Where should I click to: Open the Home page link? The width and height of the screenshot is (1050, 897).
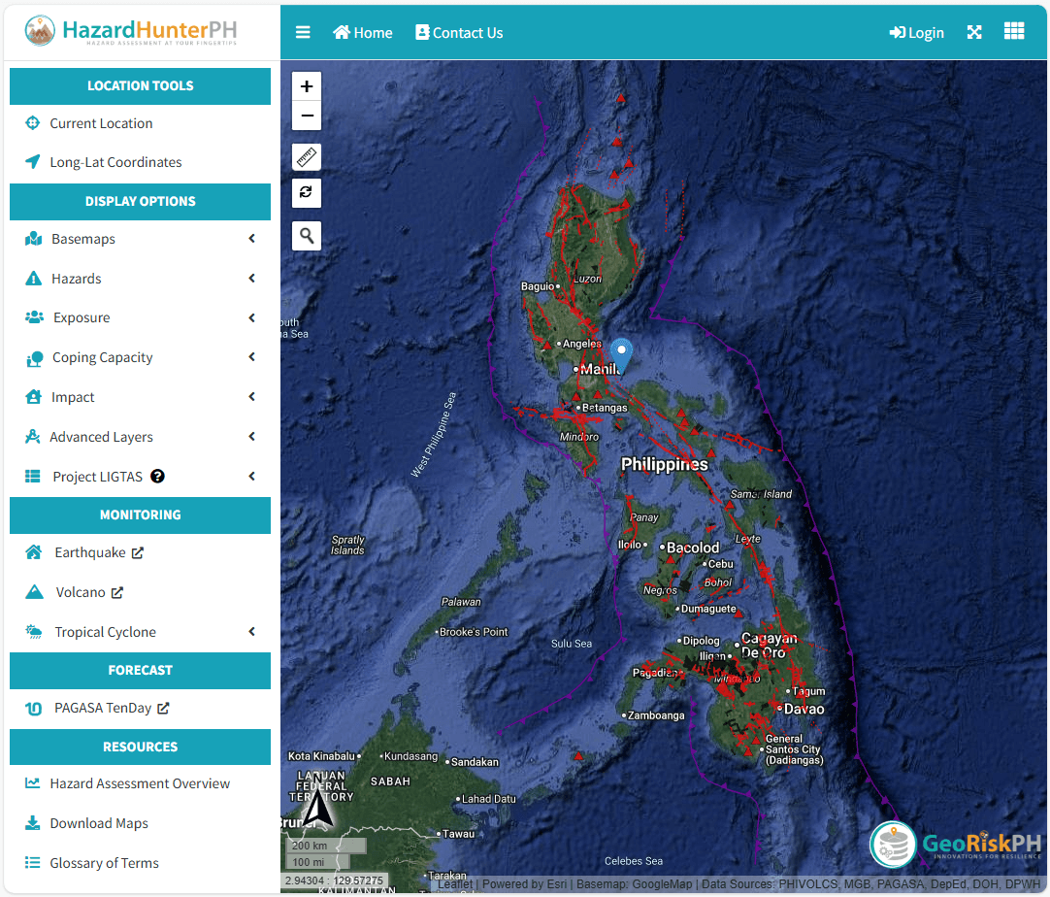tap(362, 32)
